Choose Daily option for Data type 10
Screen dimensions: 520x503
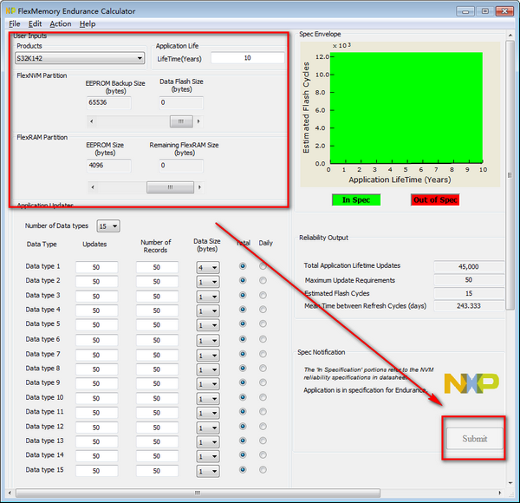click(263, 397)
